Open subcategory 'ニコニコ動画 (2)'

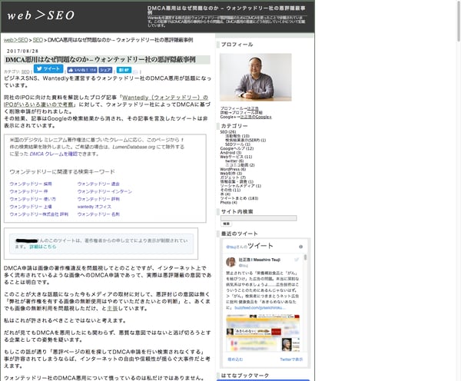(240, 165)
